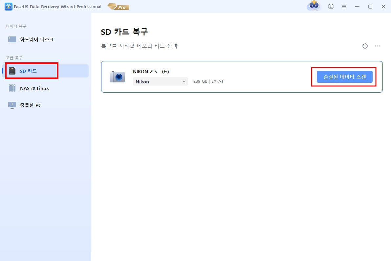Select the SD 카드 sidebar item
Viewport: 391px width, 261px height.
coord(28,71)
